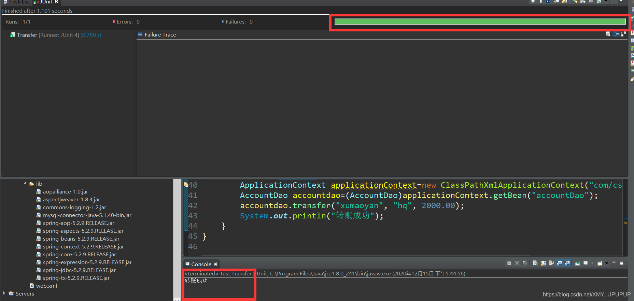Switch to the Task List tab
The image size is (634, 301).
point(16,2)
